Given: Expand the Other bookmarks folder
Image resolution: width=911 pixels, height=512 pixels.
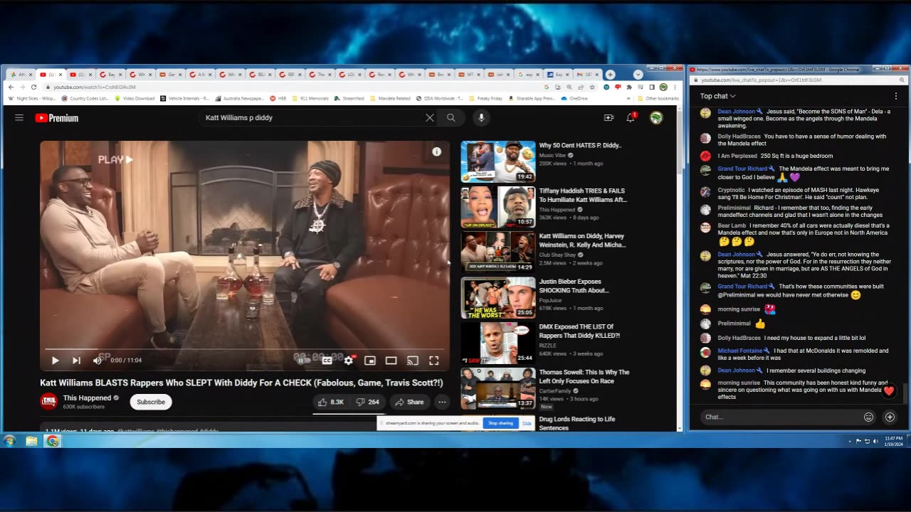Looking at the screenshot, I should 658,98.
